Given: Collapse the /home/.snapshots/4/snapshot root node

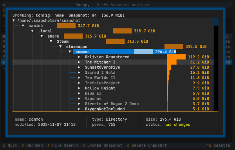Looking at the screenshot, I should point(14,20).
